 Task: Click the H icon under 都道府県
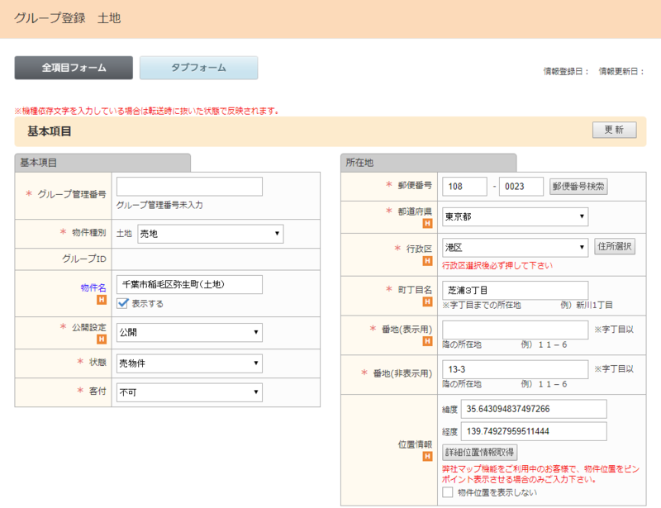[x=427, y=223]
